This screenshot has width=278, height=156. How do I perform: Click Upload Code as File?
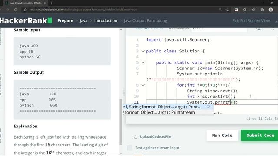click(x=156, y=137)
